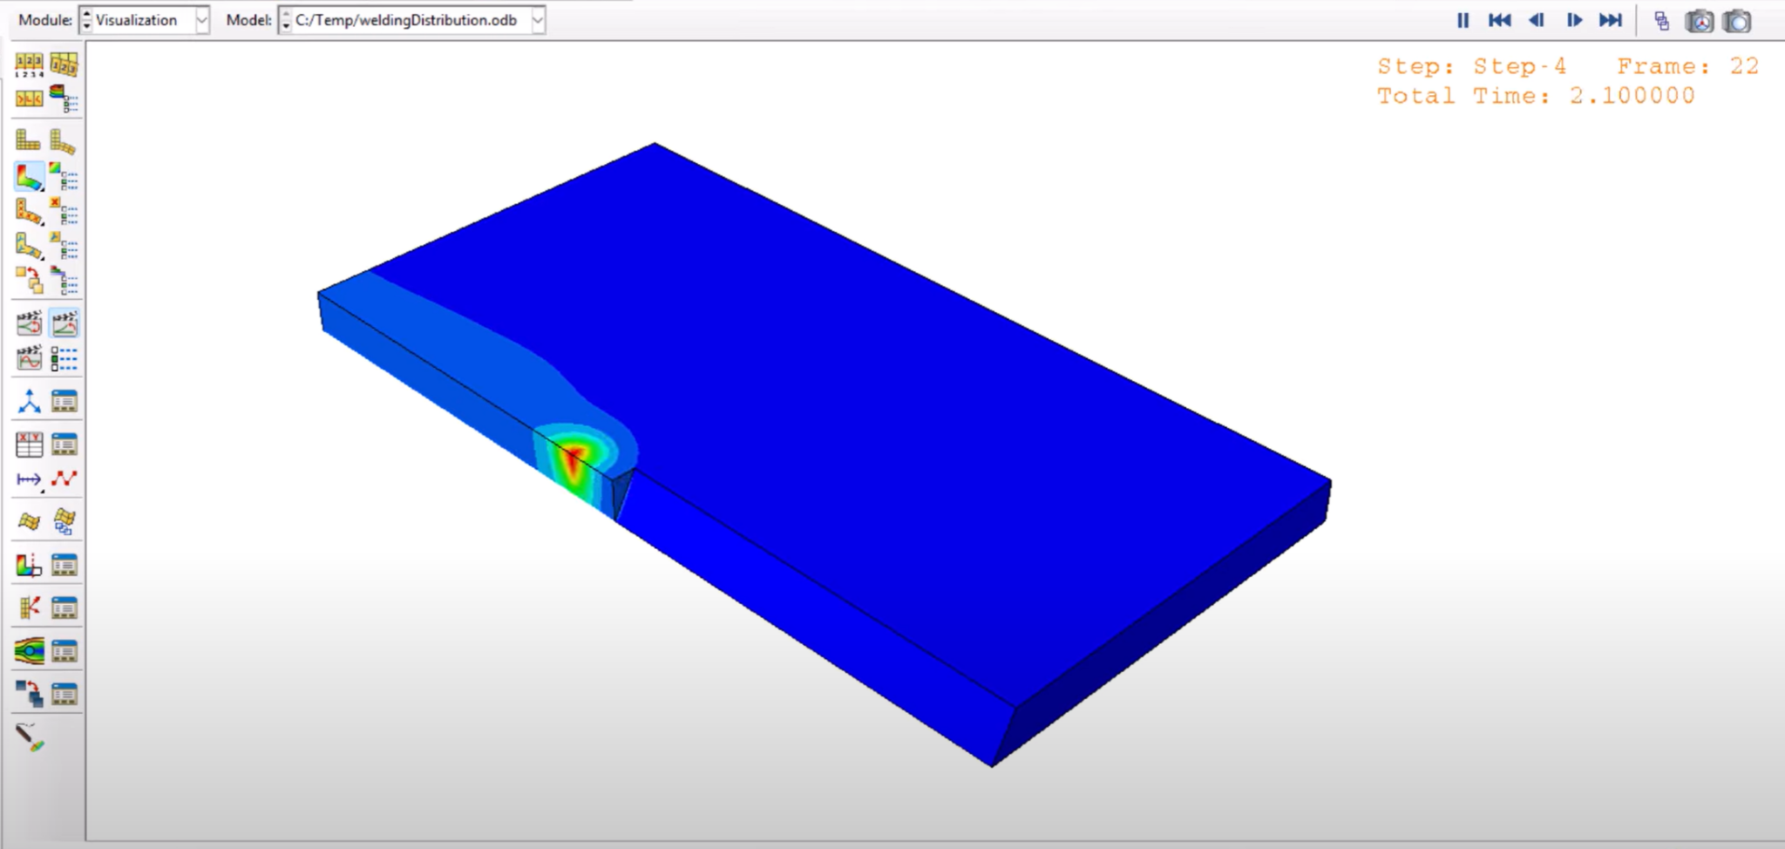Pause the running animation
Screen dimensions: 1785x849
coord(1463,20)
